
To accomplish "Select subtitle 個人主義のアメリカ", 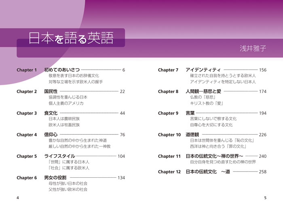I will pyautogui.click(x=66, y=103).
